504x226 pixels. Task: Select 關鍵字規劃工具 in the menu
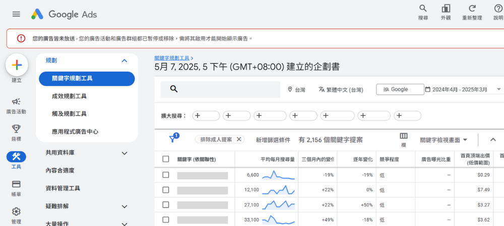[87, 78]
